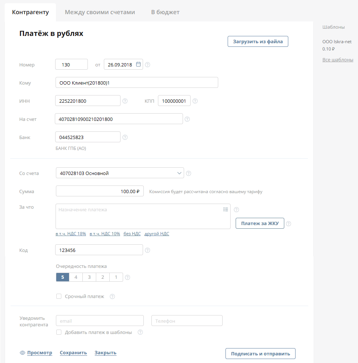Open the calendar date picker icon
Viewport: 358px width, 363px height.
pos(138,64)
